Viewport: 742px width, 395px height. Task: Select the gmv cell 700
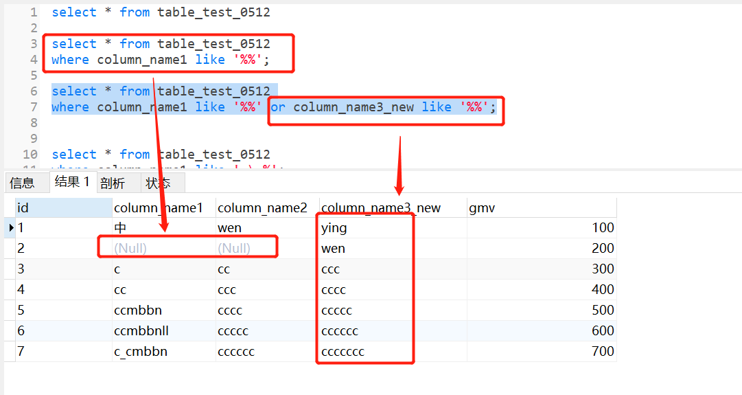[542, 352]
